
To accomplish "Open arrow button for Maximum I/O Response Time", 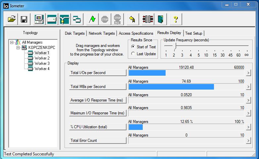I will pyautogui.click(x=248, y=113).
